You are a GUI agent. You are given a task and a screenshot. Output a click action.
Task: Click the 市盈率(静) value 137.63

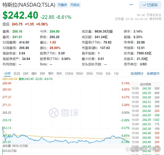point(105,48)
